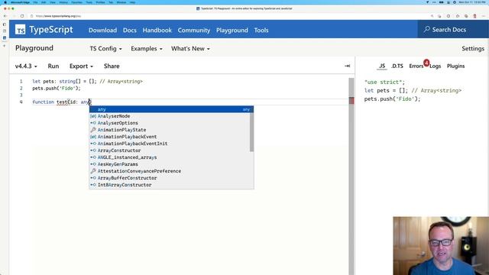Image resolution: width=489 pixels, height=275 pixels.
Task: Click the Search Docs magnifier icon
Action: 426,29
